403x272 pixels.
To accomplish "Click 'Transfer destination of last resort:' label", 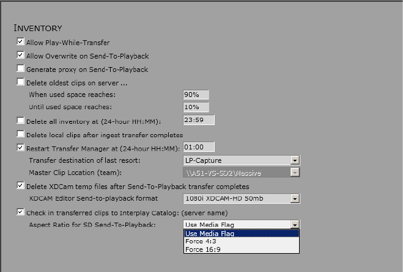I will coord(84,160).
